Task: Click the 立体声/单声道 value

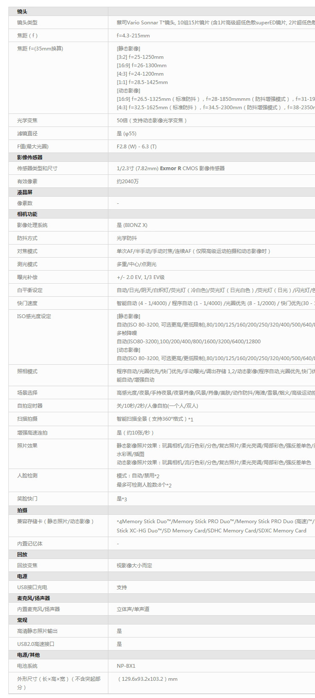Action: tap(133, 609)
